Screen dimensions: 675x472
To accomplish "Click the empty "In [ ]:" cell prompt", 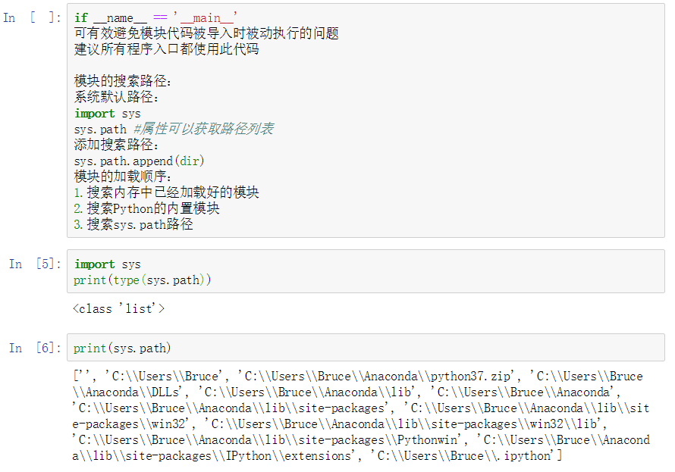I will 32,17.
